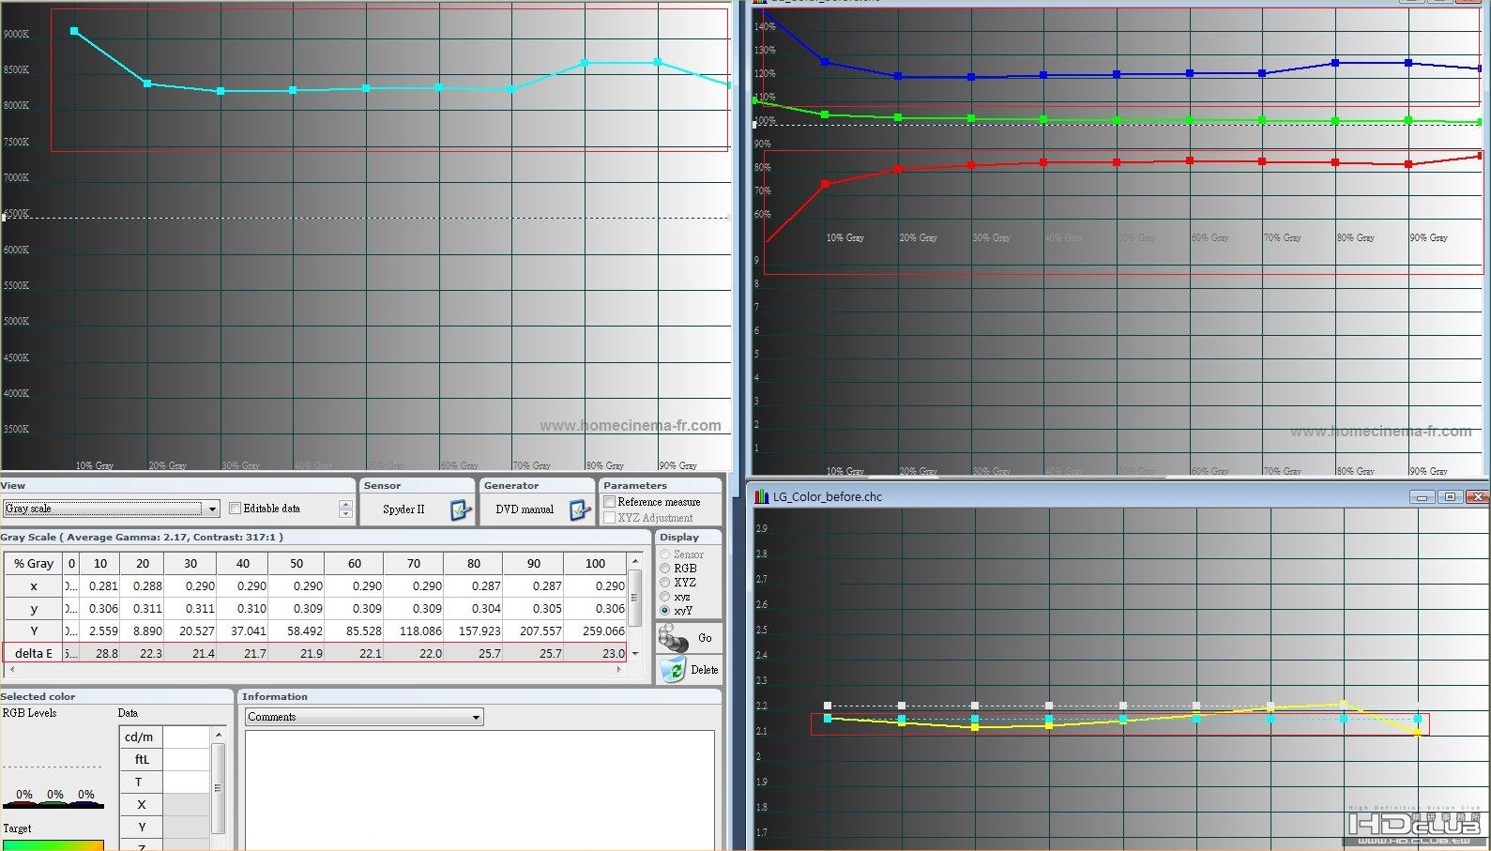Click the 9000K label on temperature axis
Viewport: 1491px width, 851px height.
point(16,34)
